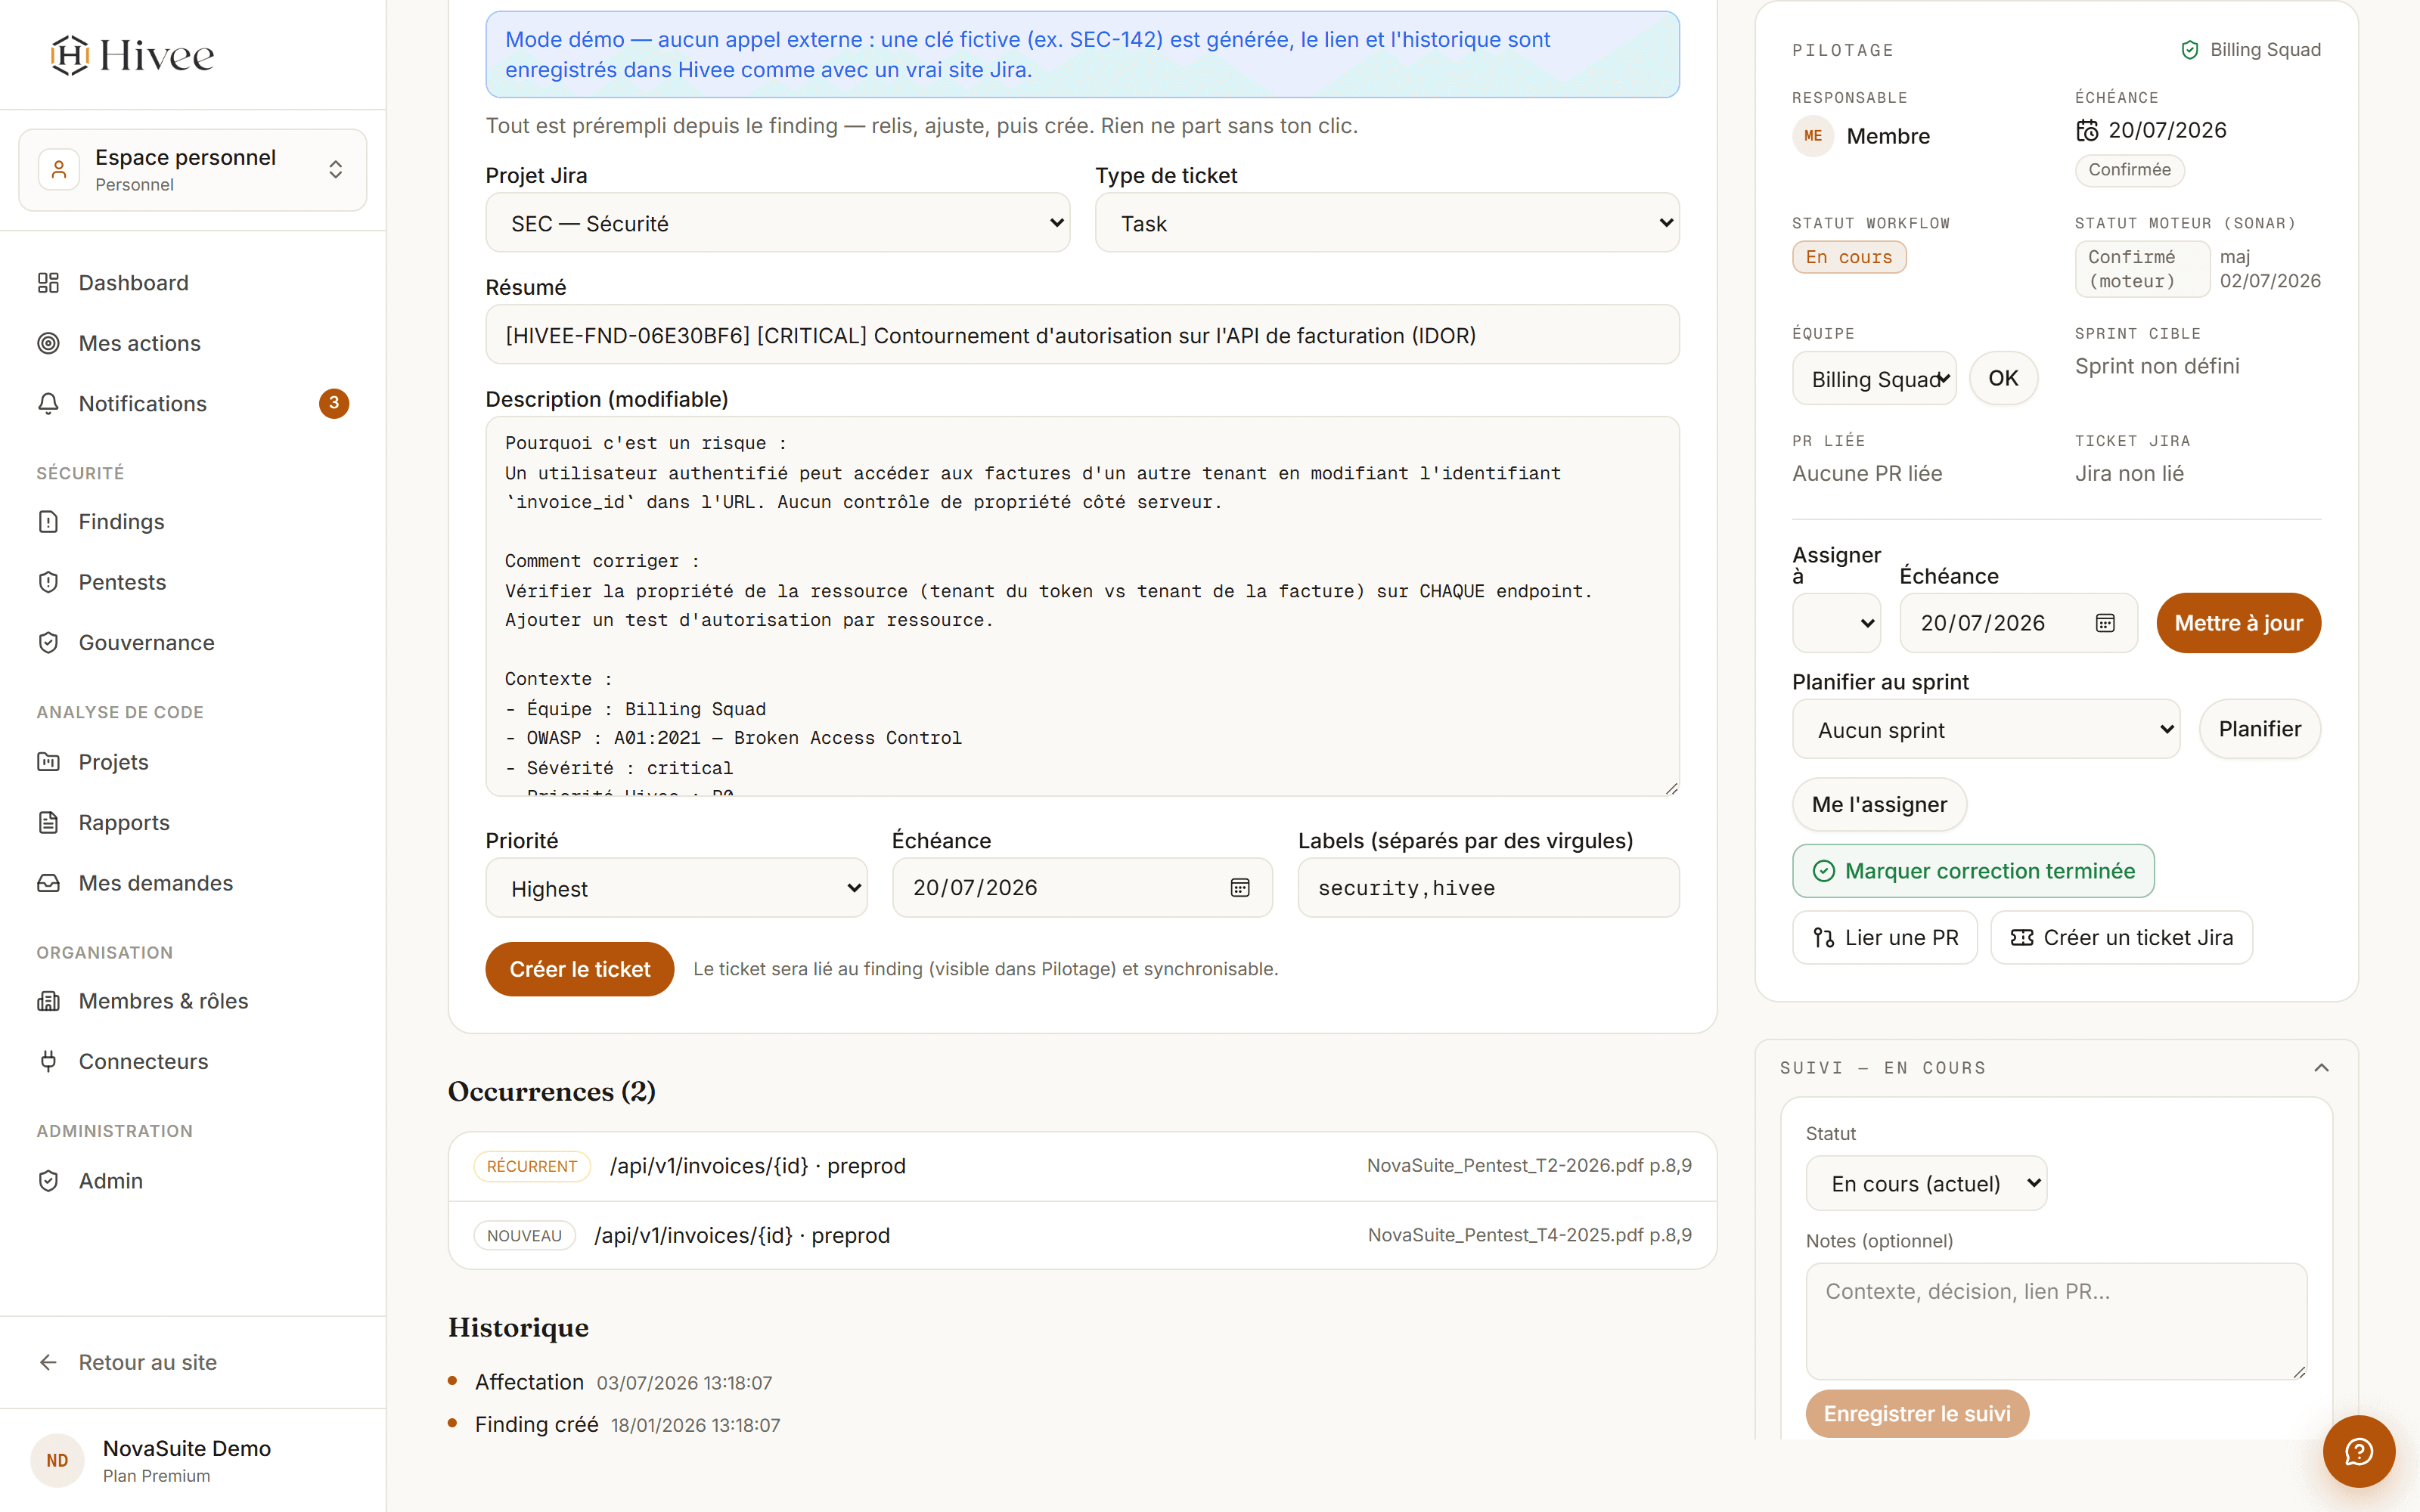Open the help chat bubble
The height and width of the screenshot is (1512, 2420).
coord(2359,1451)
